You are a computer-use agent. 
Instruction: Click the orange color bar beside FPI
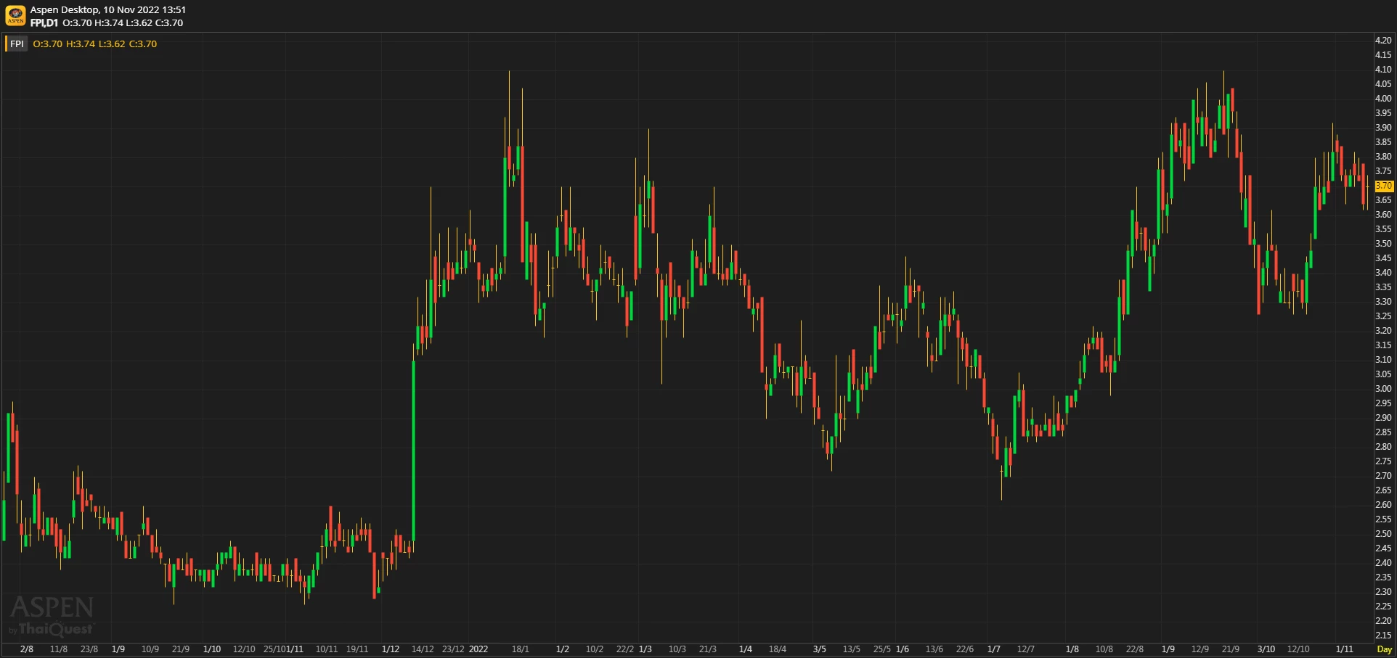point(6,44)
